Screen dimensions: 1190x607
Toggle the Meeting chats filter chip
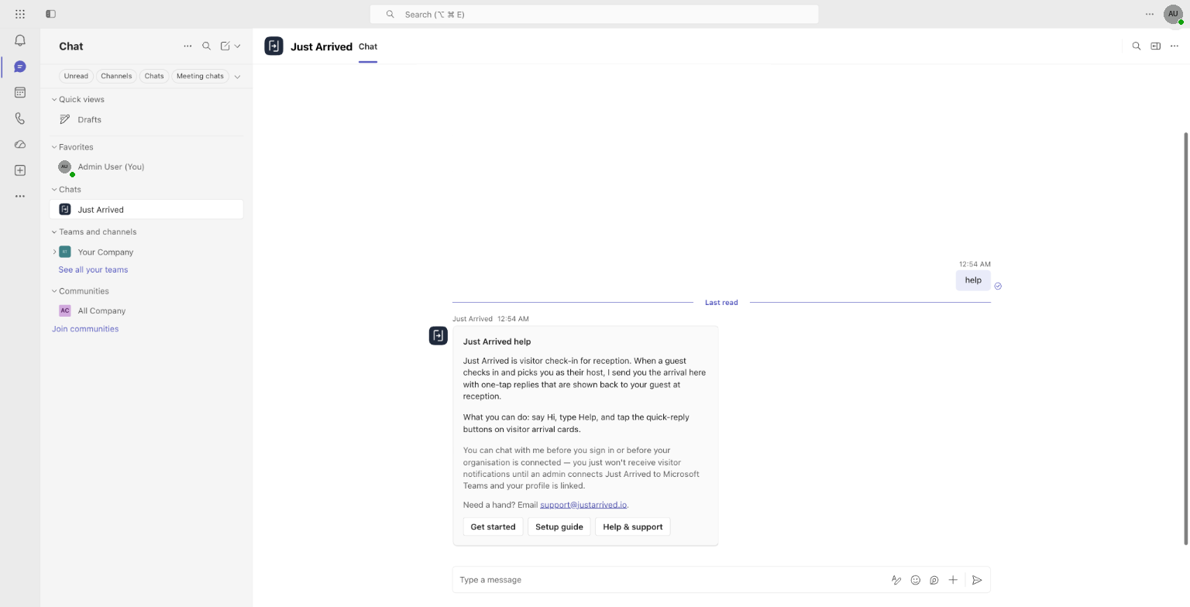point(200,76)
